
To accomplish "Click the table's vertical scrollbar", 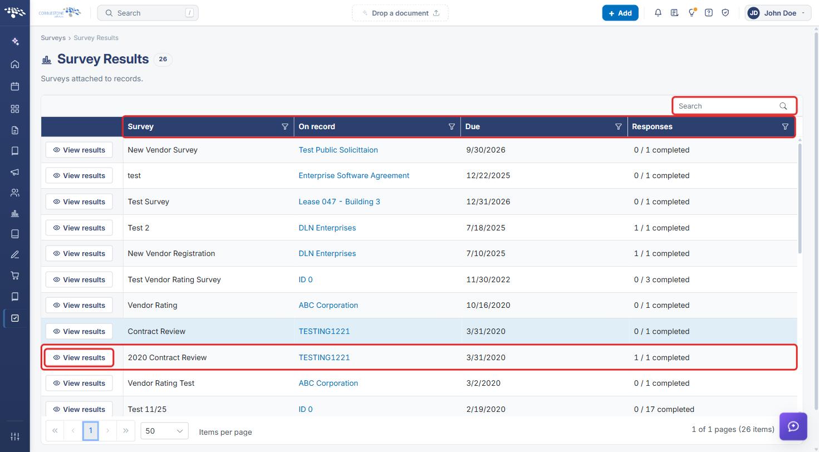I will coord(800,198).
